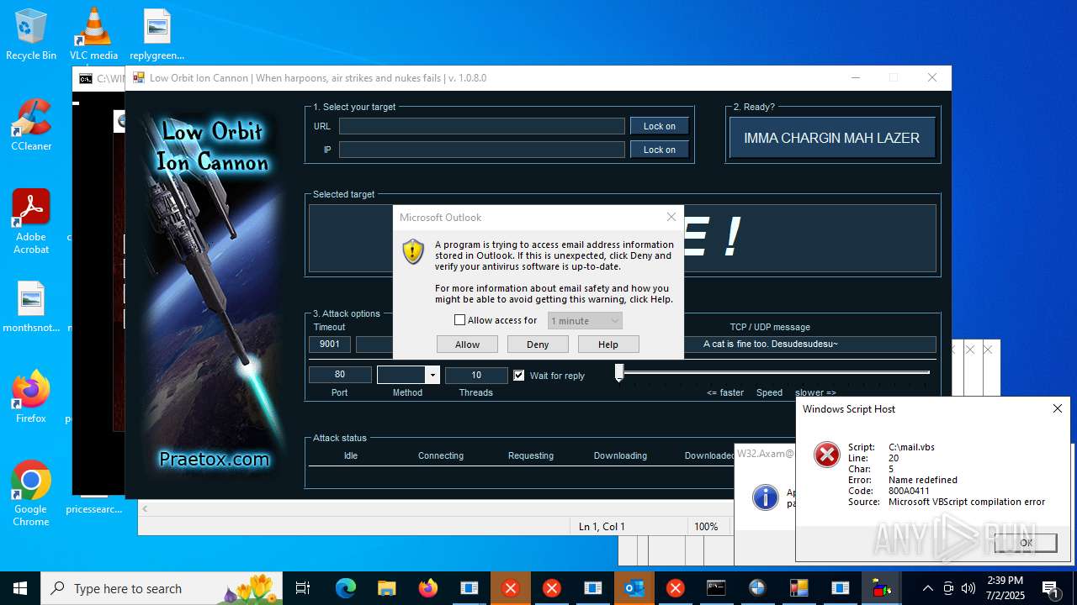Switch to Firefox on the taskbar
Screen dimensions: 1077x605
pyautogui.click(x=428, y=588)
